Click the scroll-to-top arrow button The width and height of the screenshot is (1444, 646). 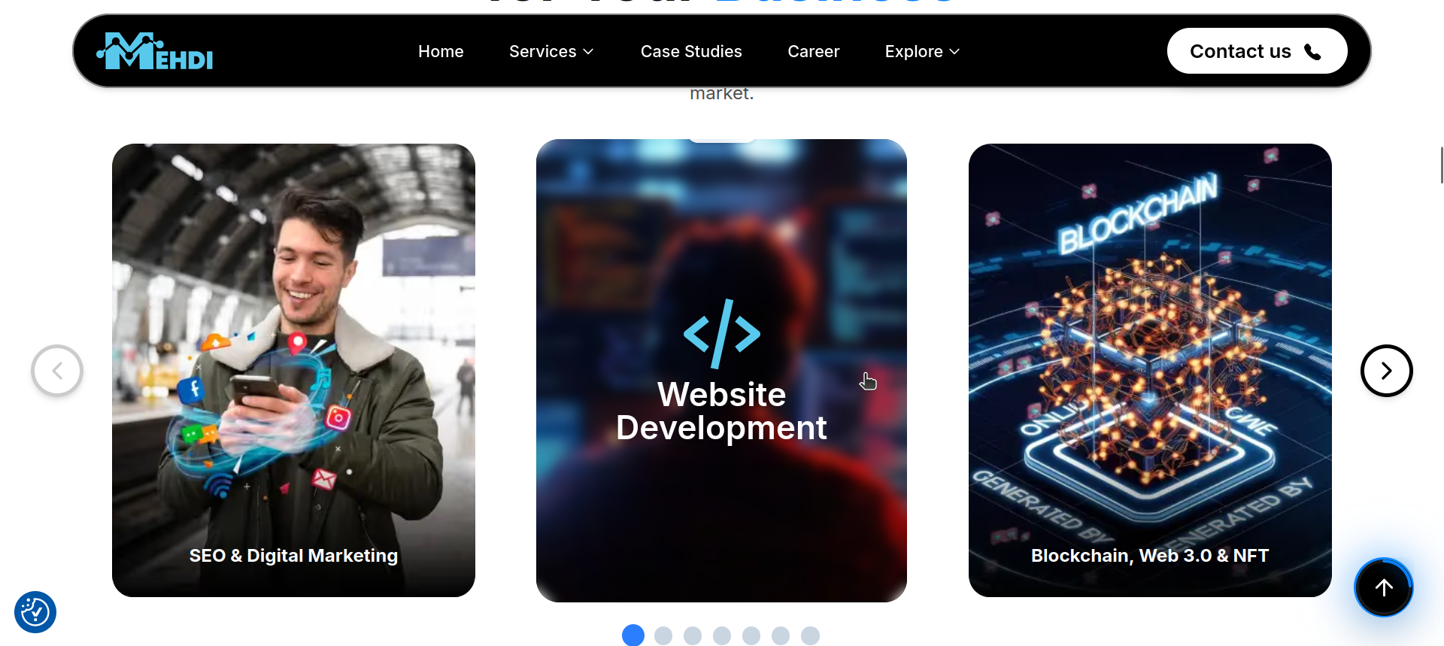pos(1384,587)
